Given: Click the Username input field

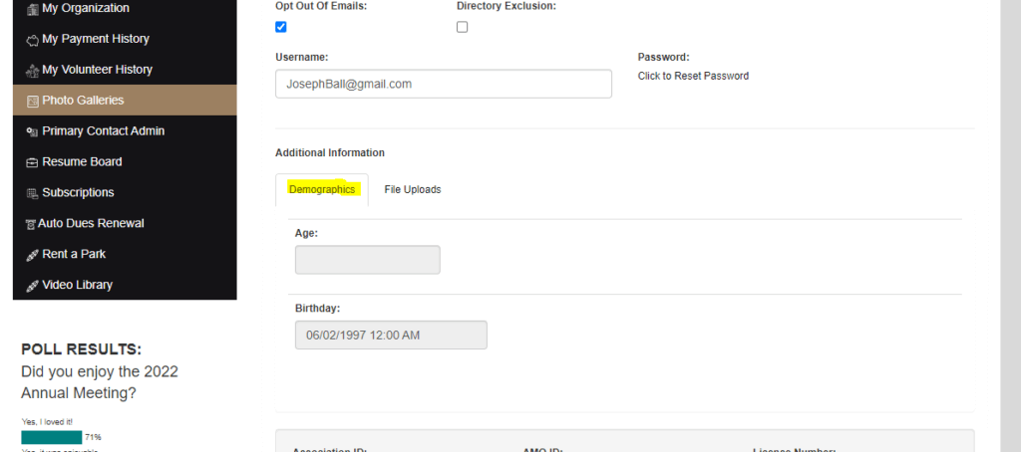Looking at the screenshot, I should click(x=443, y=84).
